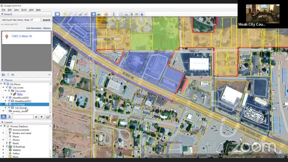
Task: Click the search address input field
Action: coord(21,20)
